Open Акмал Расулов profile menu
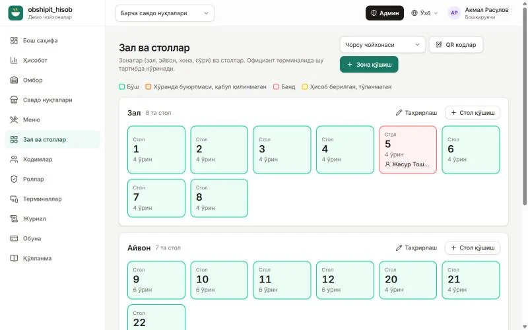The width and height of the screenshot is (528, 330). 479,13
